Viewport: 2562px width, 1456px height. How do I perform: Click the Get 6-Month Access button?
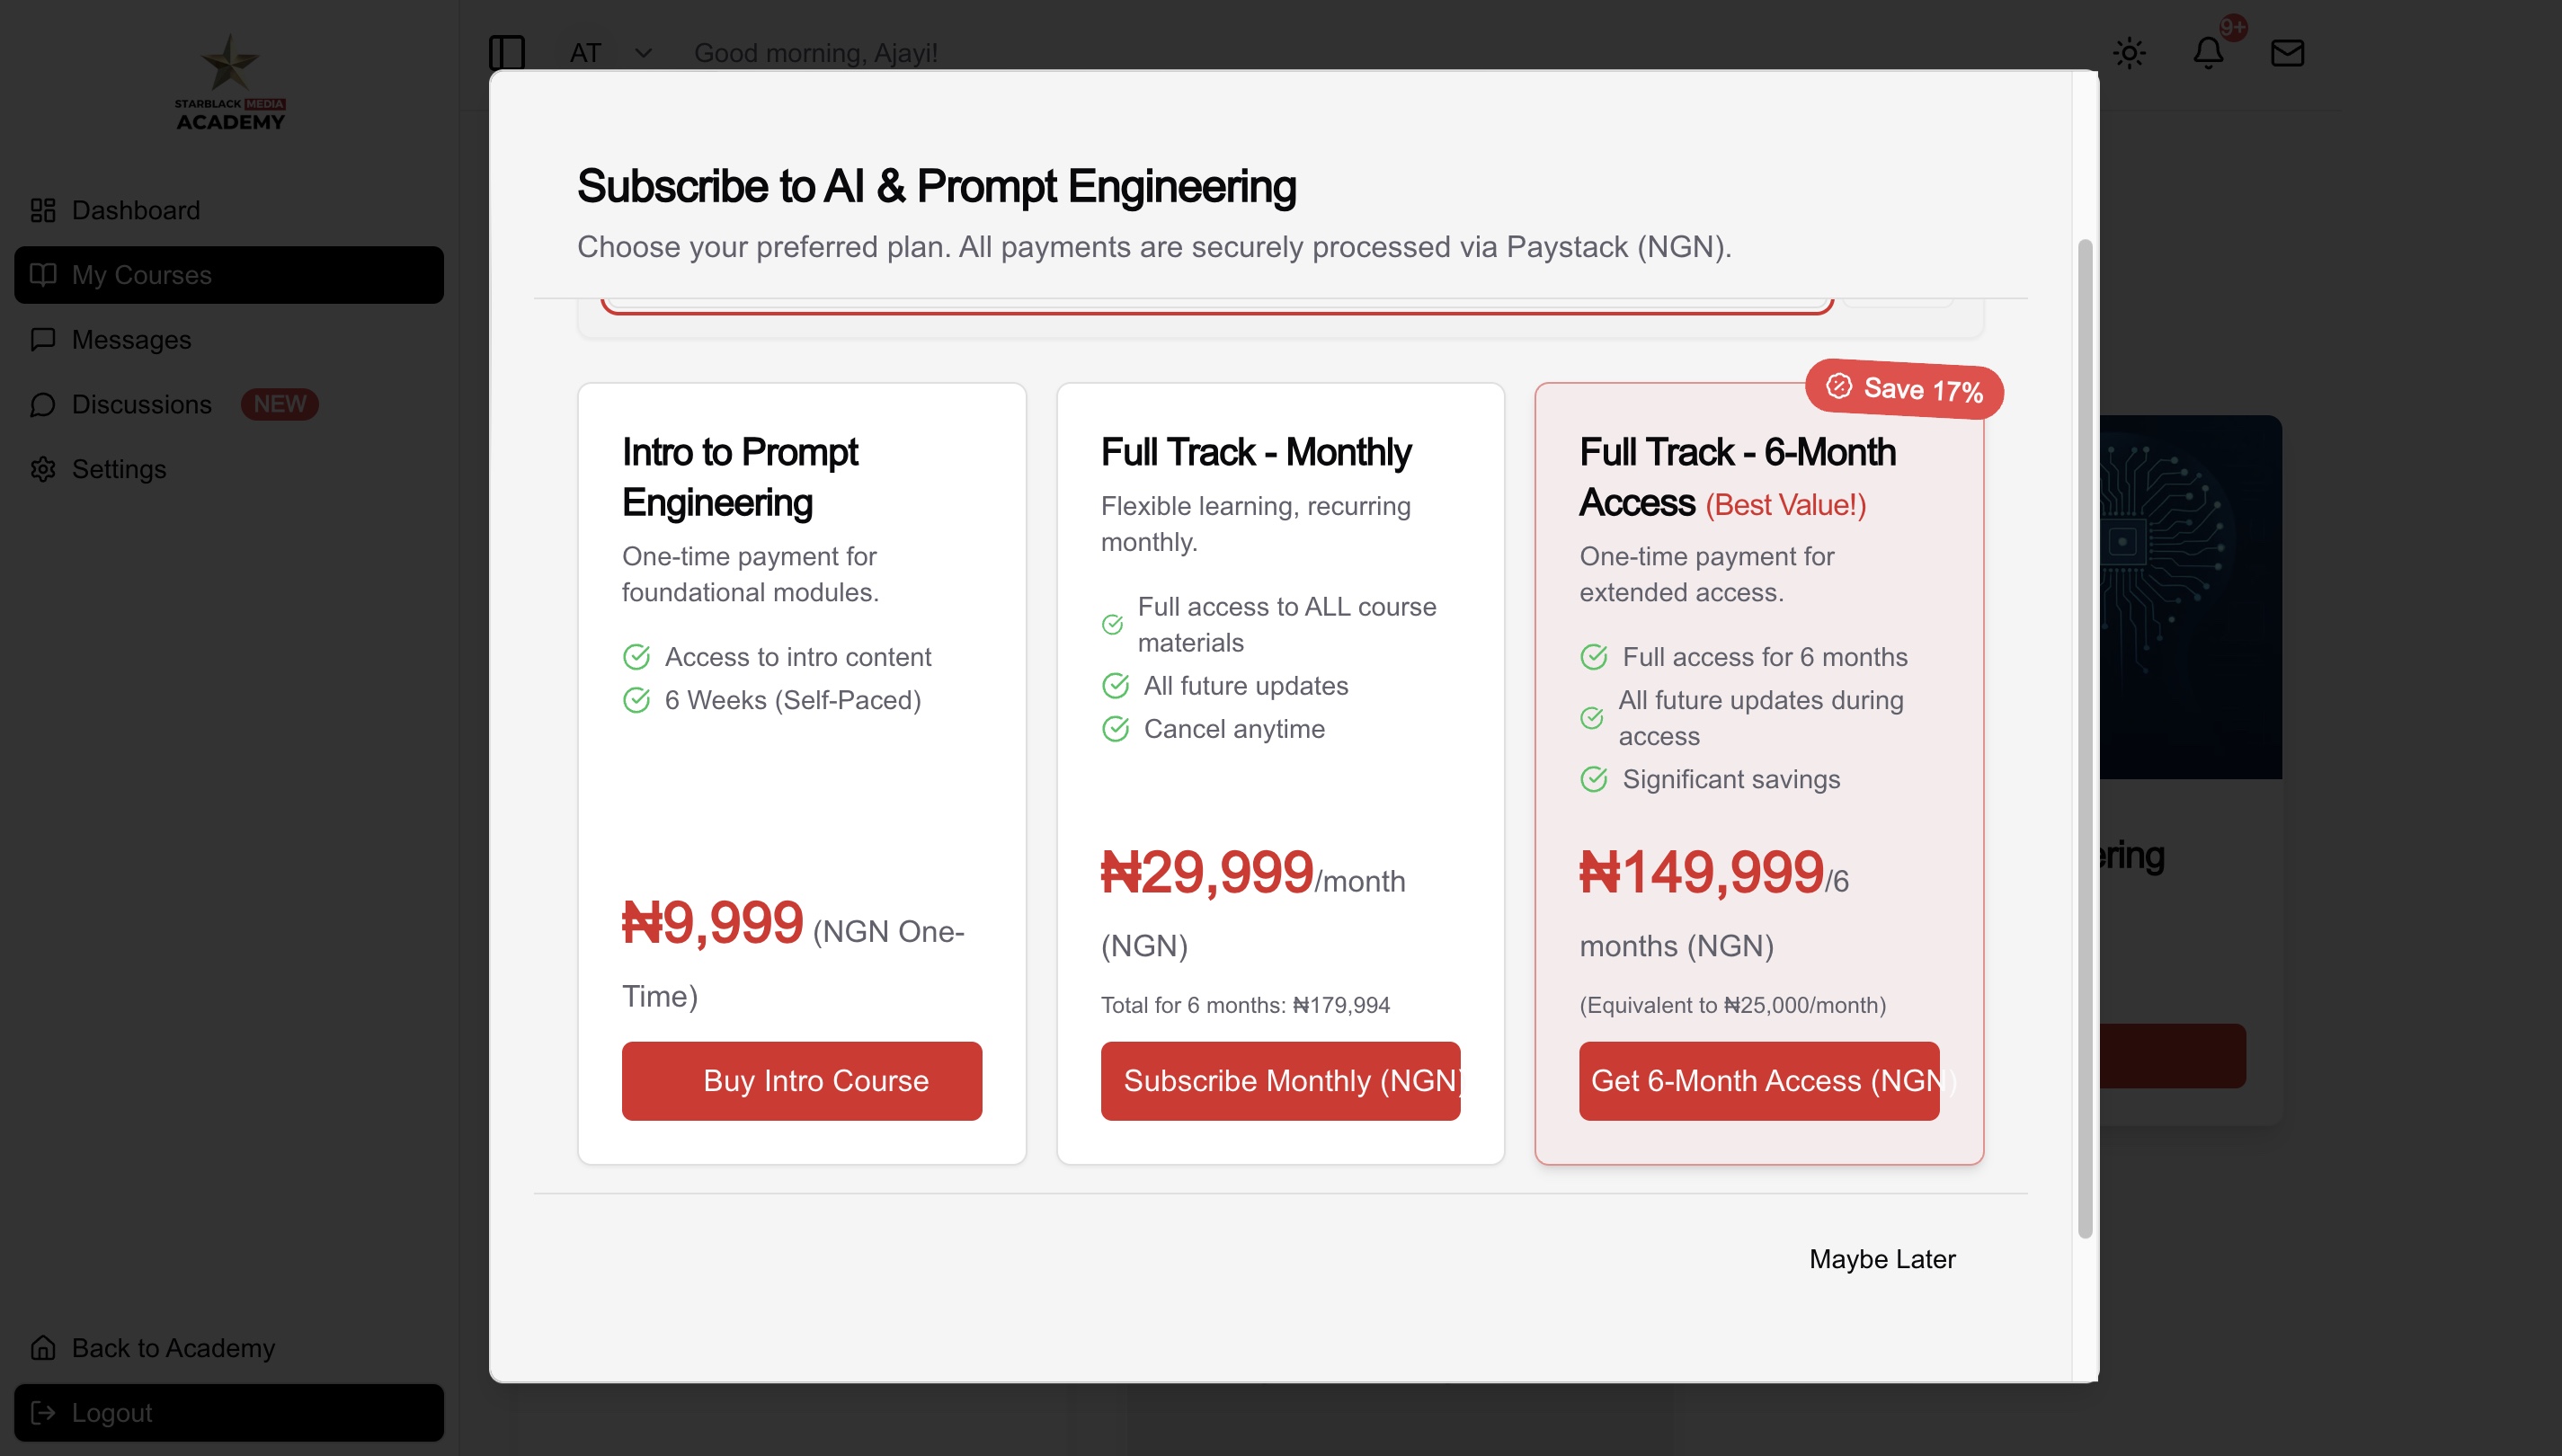coord(1758,1080)
